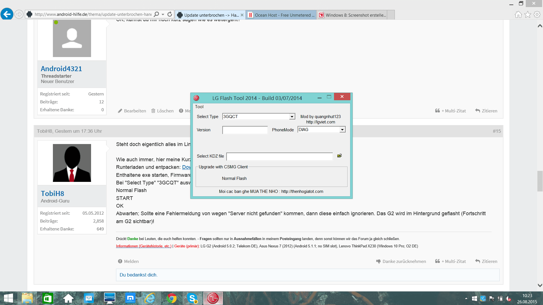This screenshot has height=305, width=543.
Task: Click the battery power icon in the tray
Action: [500, 299]
